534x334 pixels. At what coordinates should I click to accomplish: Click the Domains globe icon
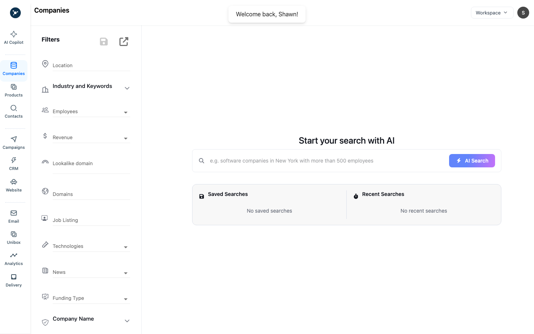45,191
